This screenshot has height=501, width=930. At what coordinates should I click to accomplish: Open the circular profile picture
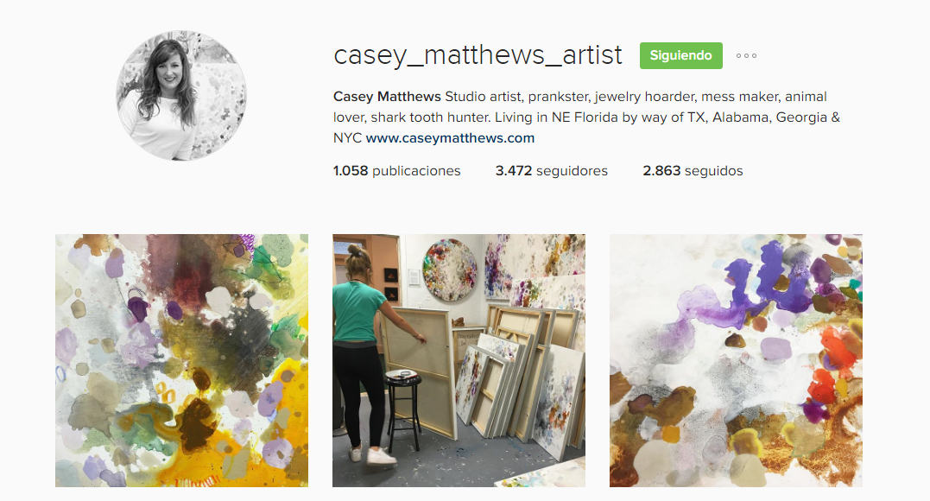tap(180, 96)
